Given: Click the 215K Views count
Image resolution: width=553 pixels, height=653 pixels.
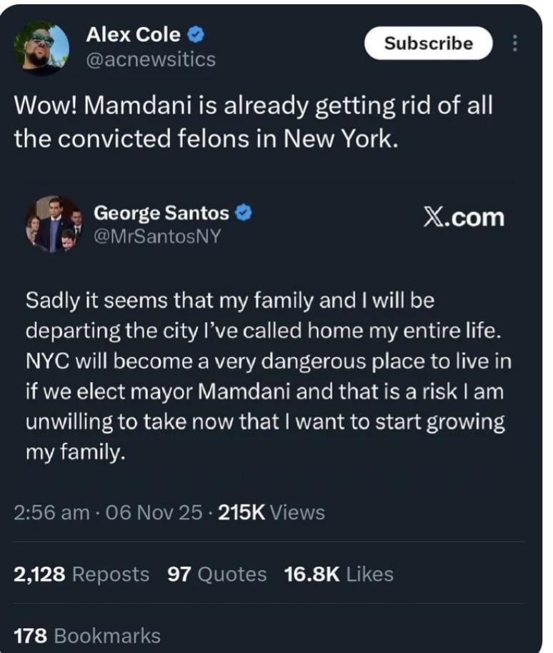Looking at the screenshot, I should point(274,512).
